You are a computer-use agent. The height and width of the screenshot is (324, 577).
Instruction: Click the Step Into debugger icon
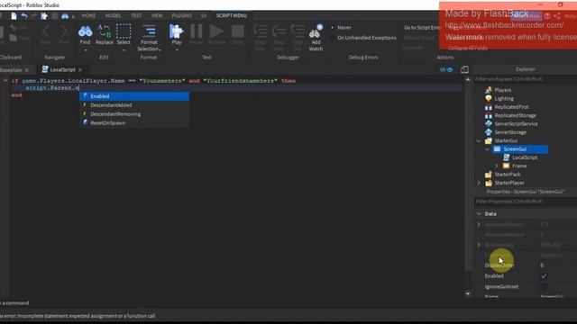[261, 32]
